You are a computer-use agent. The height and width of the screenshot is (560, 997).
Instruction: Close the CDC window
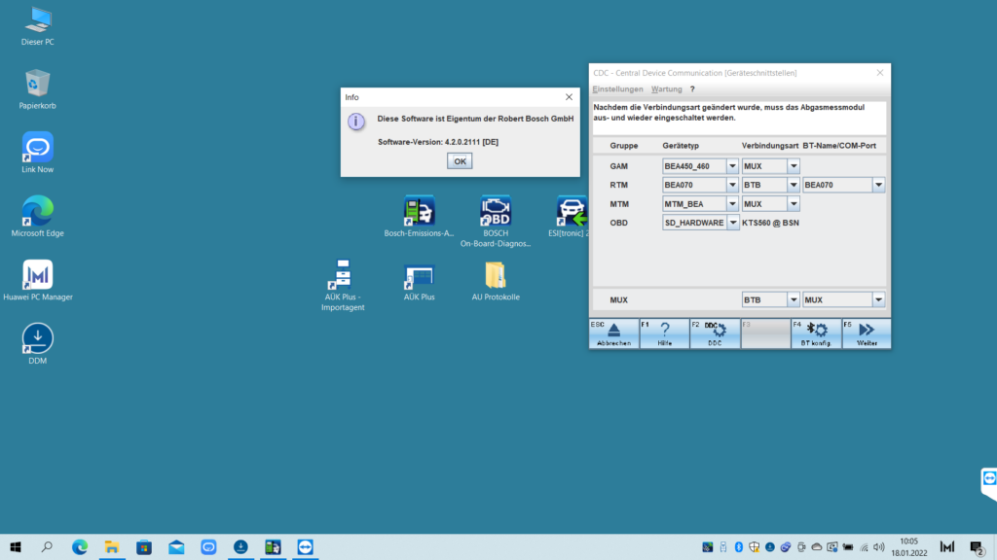click(880, 73)
